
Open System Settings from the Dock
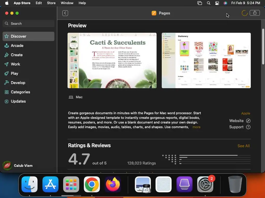pos(205,184)
